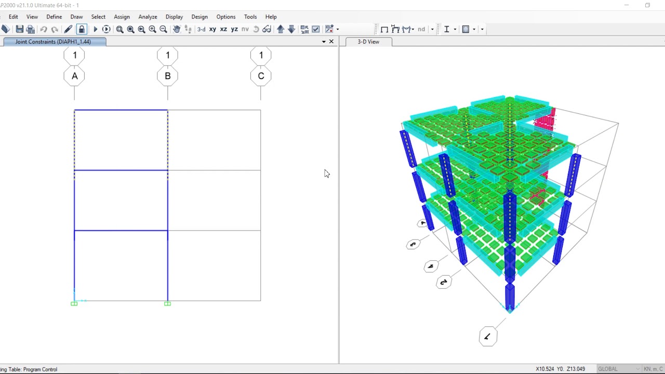Click the Undo arrow icon
The width and height of the screenshot is (665, 374).
point(44,29)
